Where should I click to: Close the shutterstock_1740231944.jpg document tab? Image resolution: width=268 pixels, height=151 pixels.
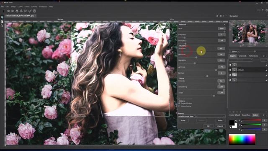point(35,16)
